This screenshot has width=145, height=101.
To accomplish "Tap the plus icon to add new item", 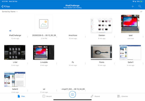I will 133,6.
